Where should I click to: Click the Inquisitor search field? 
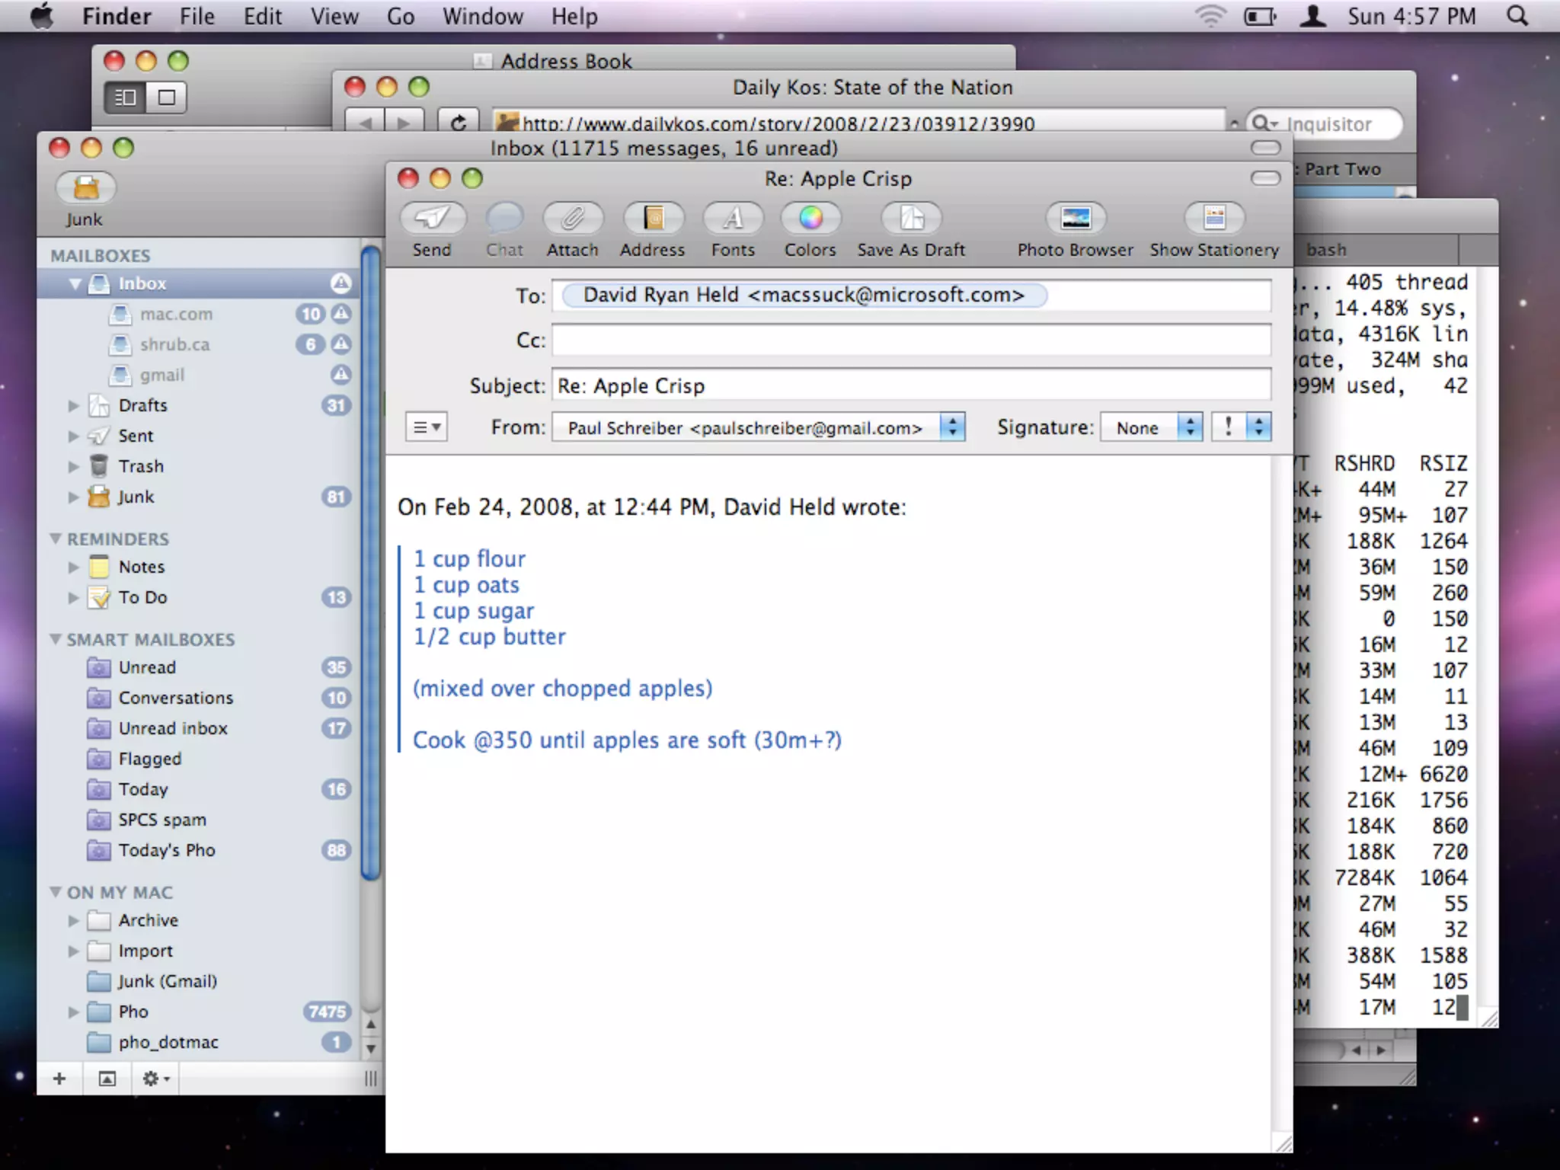pos(1325,123)
